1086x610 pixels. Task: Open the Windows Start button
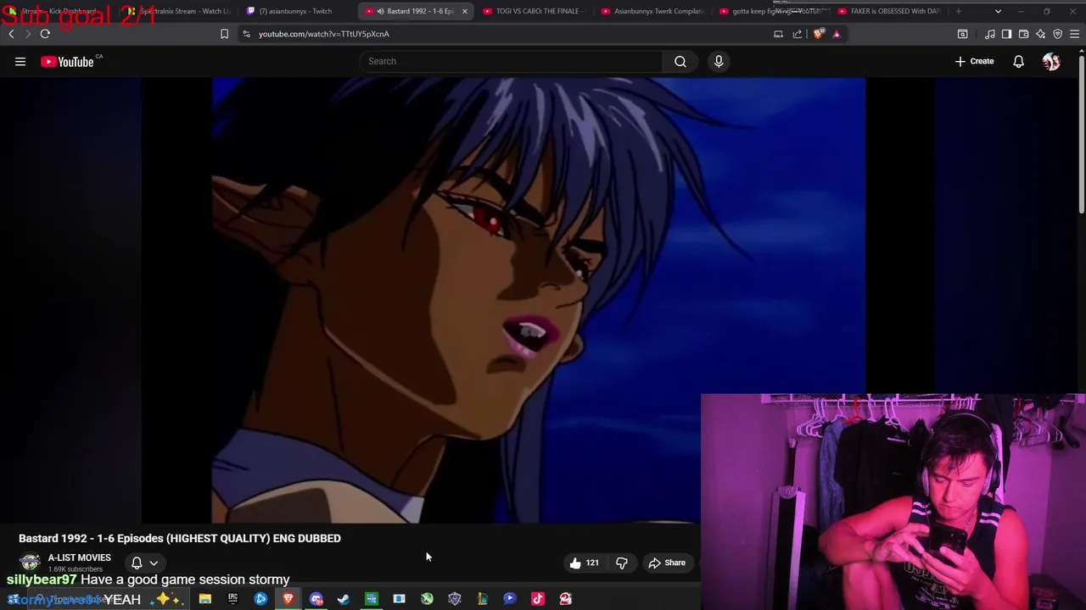(x=13, y=599)
